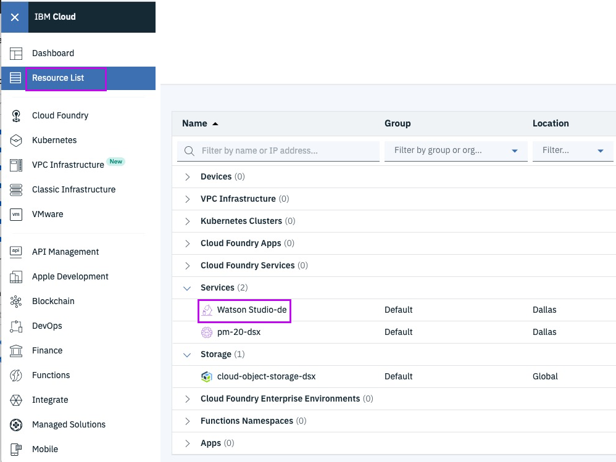Click the Functions icon
The image size is (616, 462).
pos(15,375)
